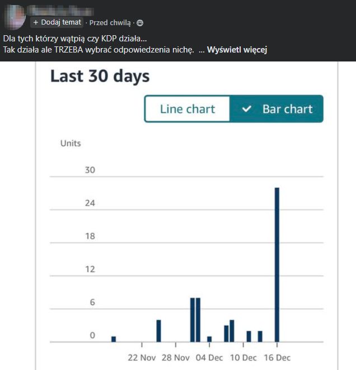Screen dimensions: 356x370
Task: Click the lone bar between 22 Nov and 28 Nov
Action: 158,331
